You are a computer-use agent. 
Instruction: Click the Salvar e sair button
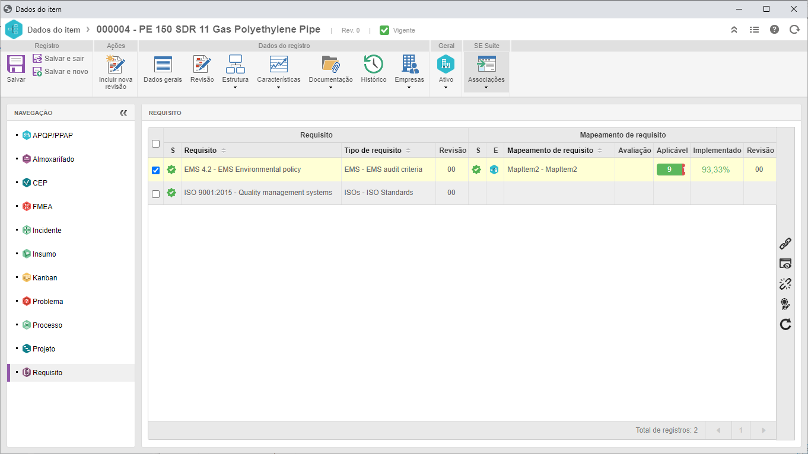tap(59, 59)
